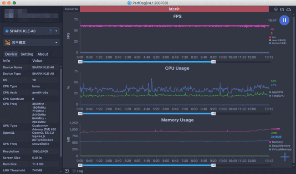296x174 pixels.
Task: Click the 和平精英 game app icon
Action: coord(8,43)
